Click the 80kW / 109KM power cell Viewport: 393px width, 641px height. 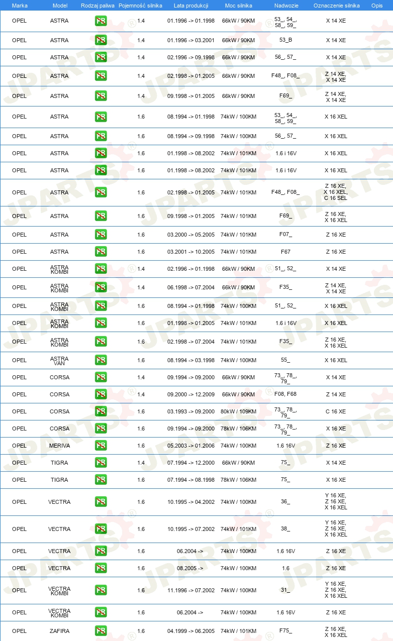238,411
